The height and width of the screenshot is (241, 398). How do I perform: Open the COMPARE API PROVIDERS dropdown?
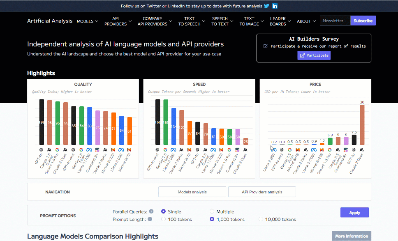tap(155, 21)
